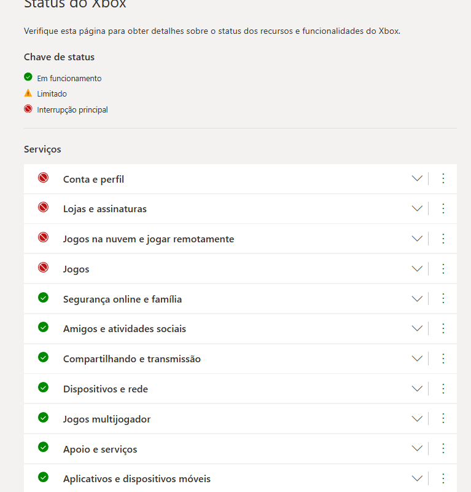Expand Jogos na nuvem e jogar remotamente
This screenshot has height=492, width=471.
pyautogui.click(x=417, y=239)
